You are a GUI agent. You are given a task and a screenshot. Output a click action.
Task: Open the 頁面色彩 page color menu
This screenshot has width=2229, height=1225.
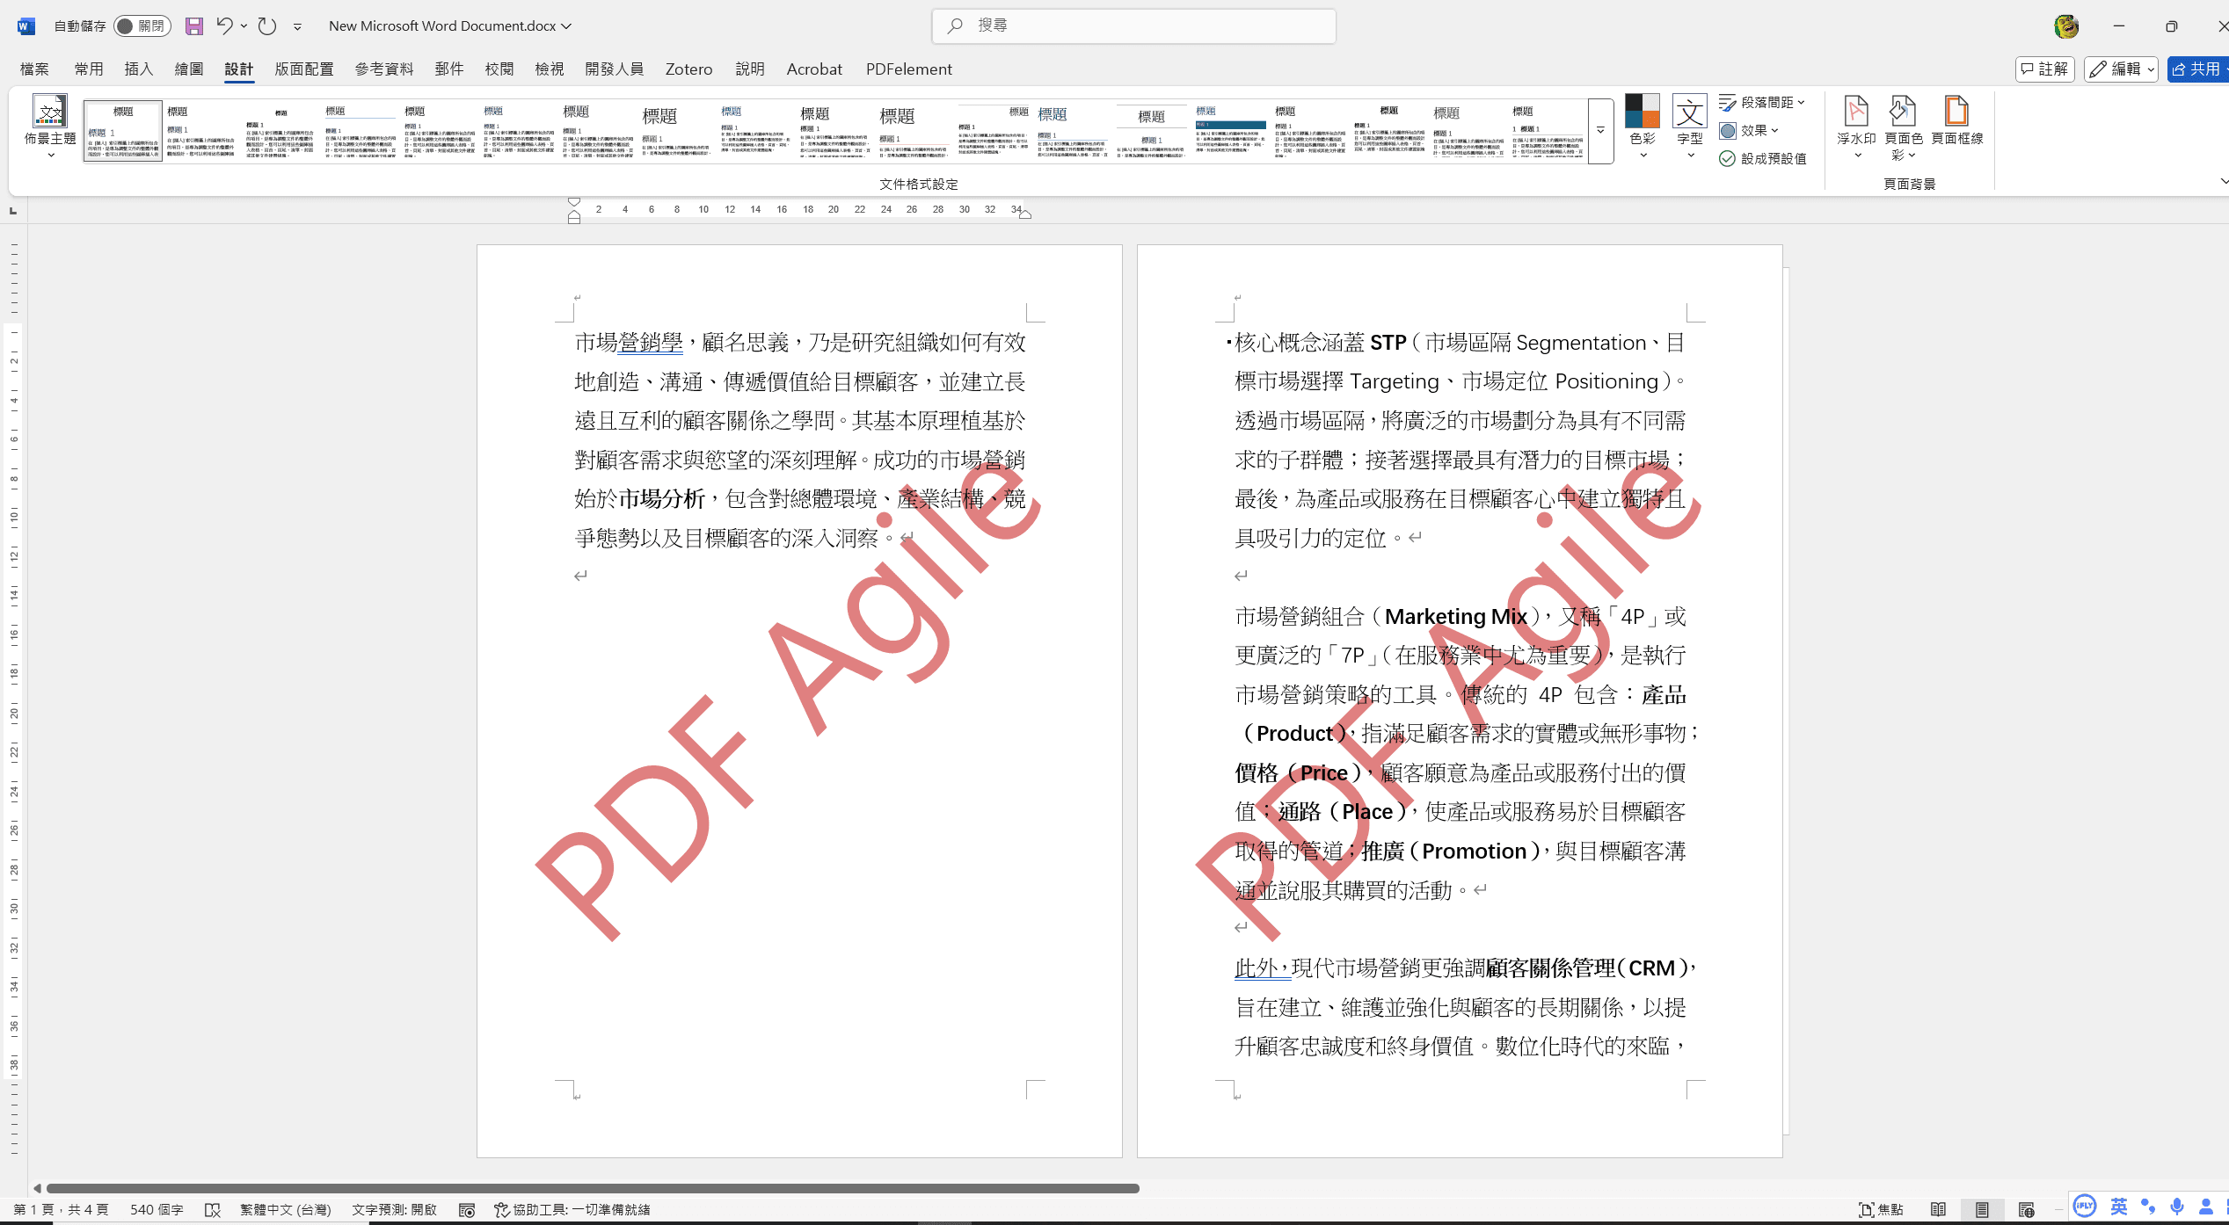pos(1904,127)
